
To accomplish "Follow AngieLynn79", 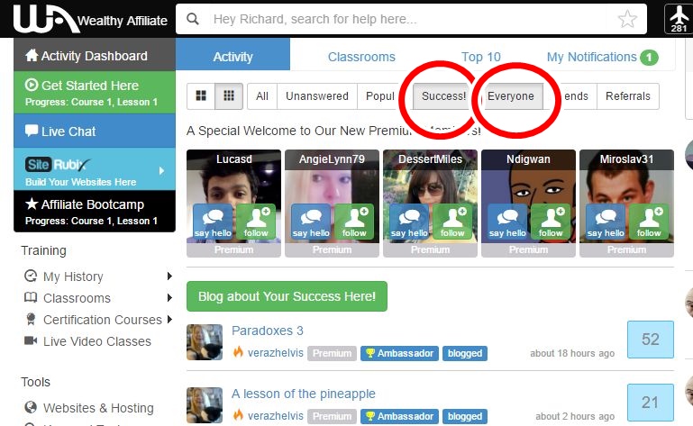I will [x=354, y=222].
